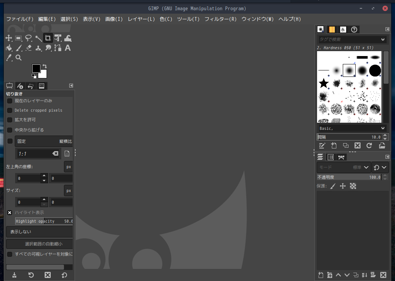Switch to the Patterns tab

pos(332,30)
